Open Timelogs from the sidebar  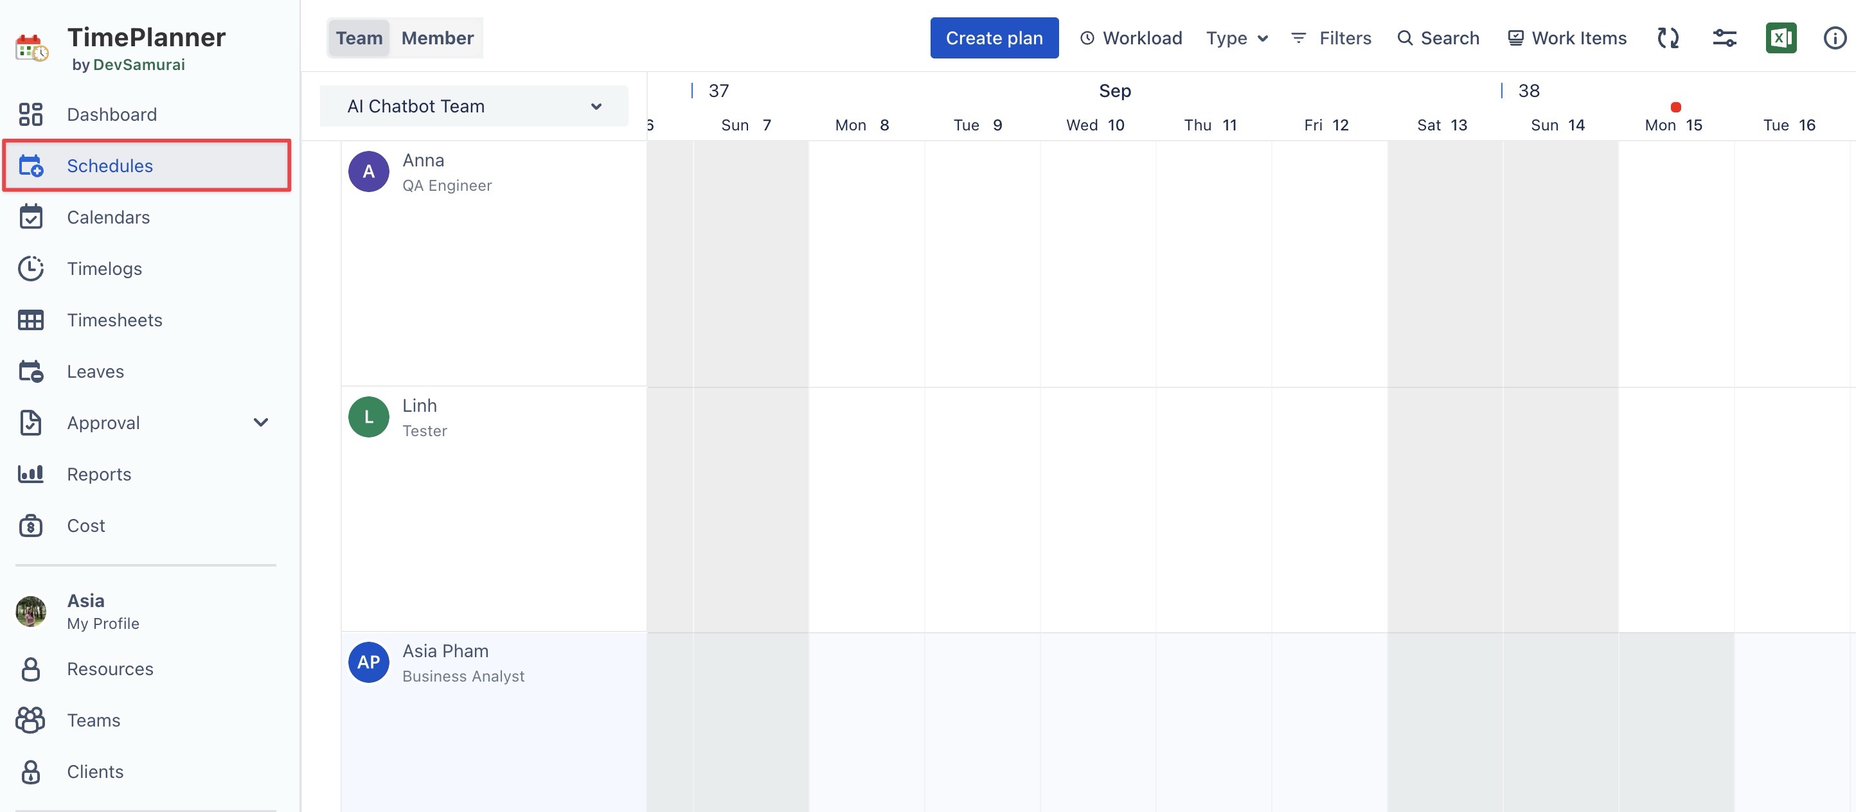pyautogui.click(x=105, y=269)
